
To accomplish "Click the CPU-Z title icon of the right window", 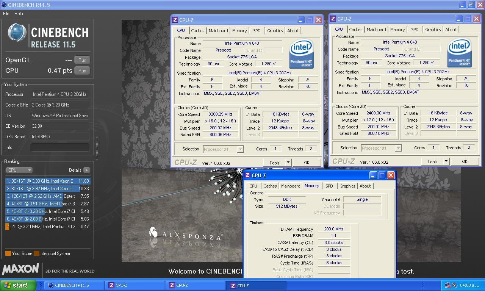I will [333, 19].
